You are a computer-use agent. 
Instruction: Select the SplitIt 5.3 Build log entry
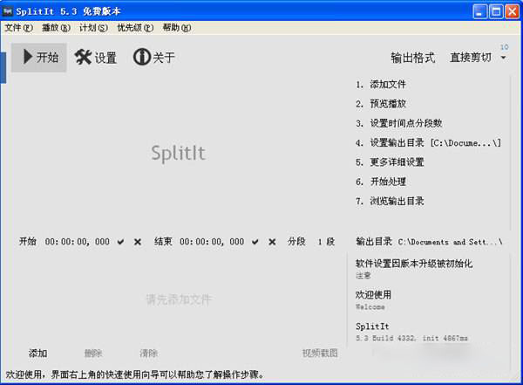411,332
